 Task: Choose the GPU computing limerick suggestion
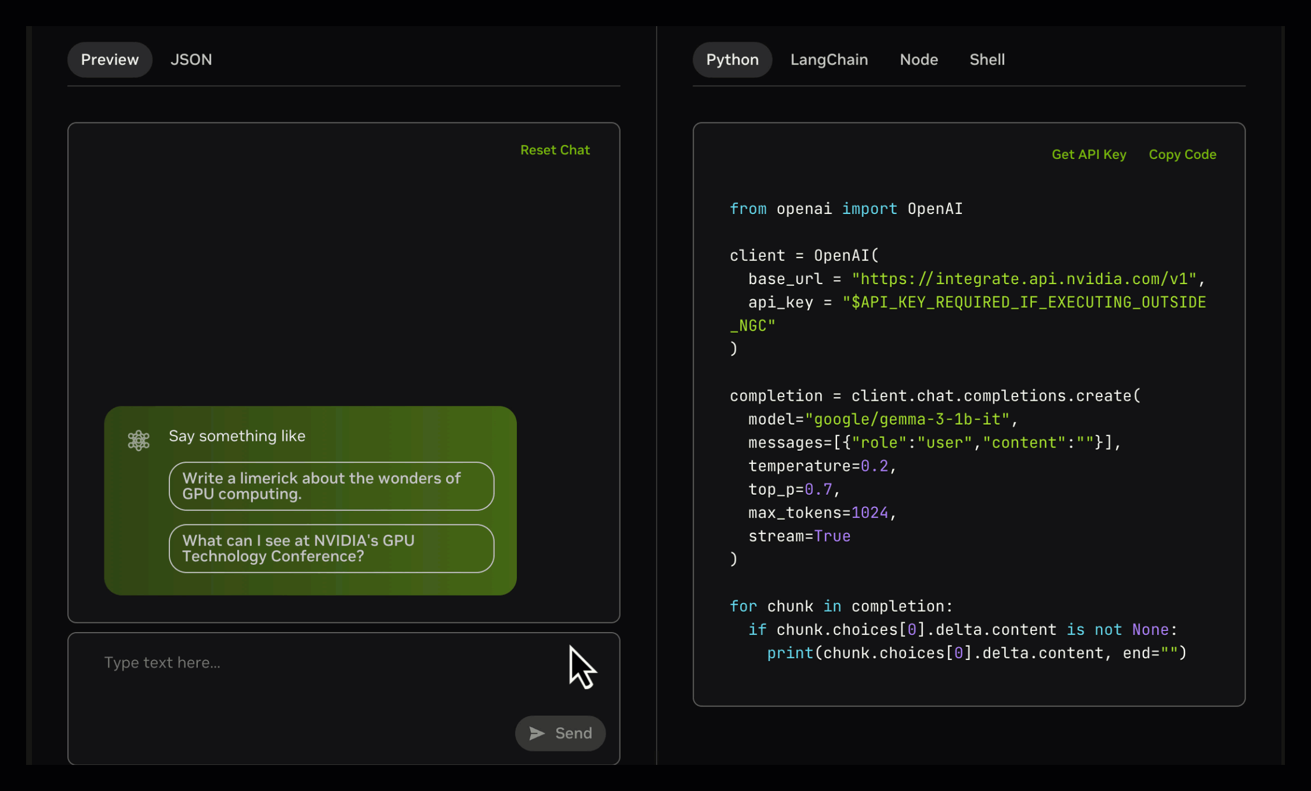point(331,486)
